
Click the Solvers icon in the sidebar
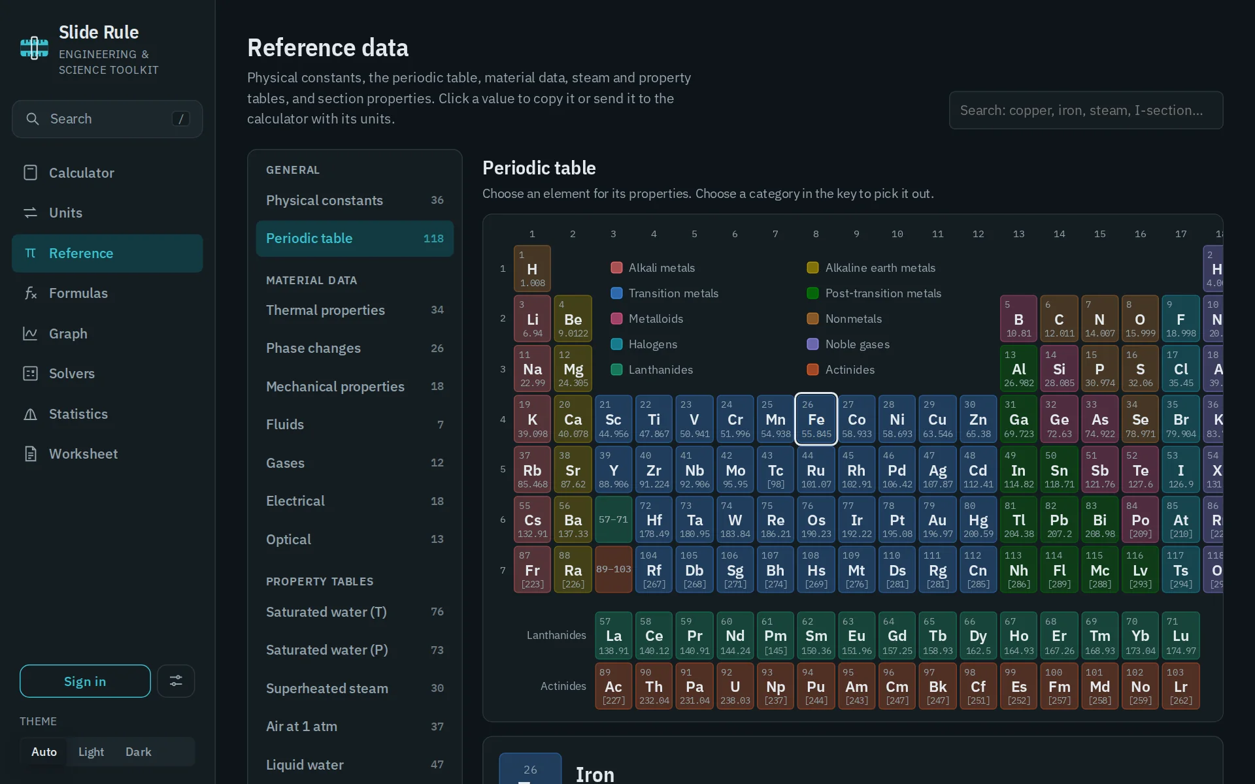click(30, 374)
